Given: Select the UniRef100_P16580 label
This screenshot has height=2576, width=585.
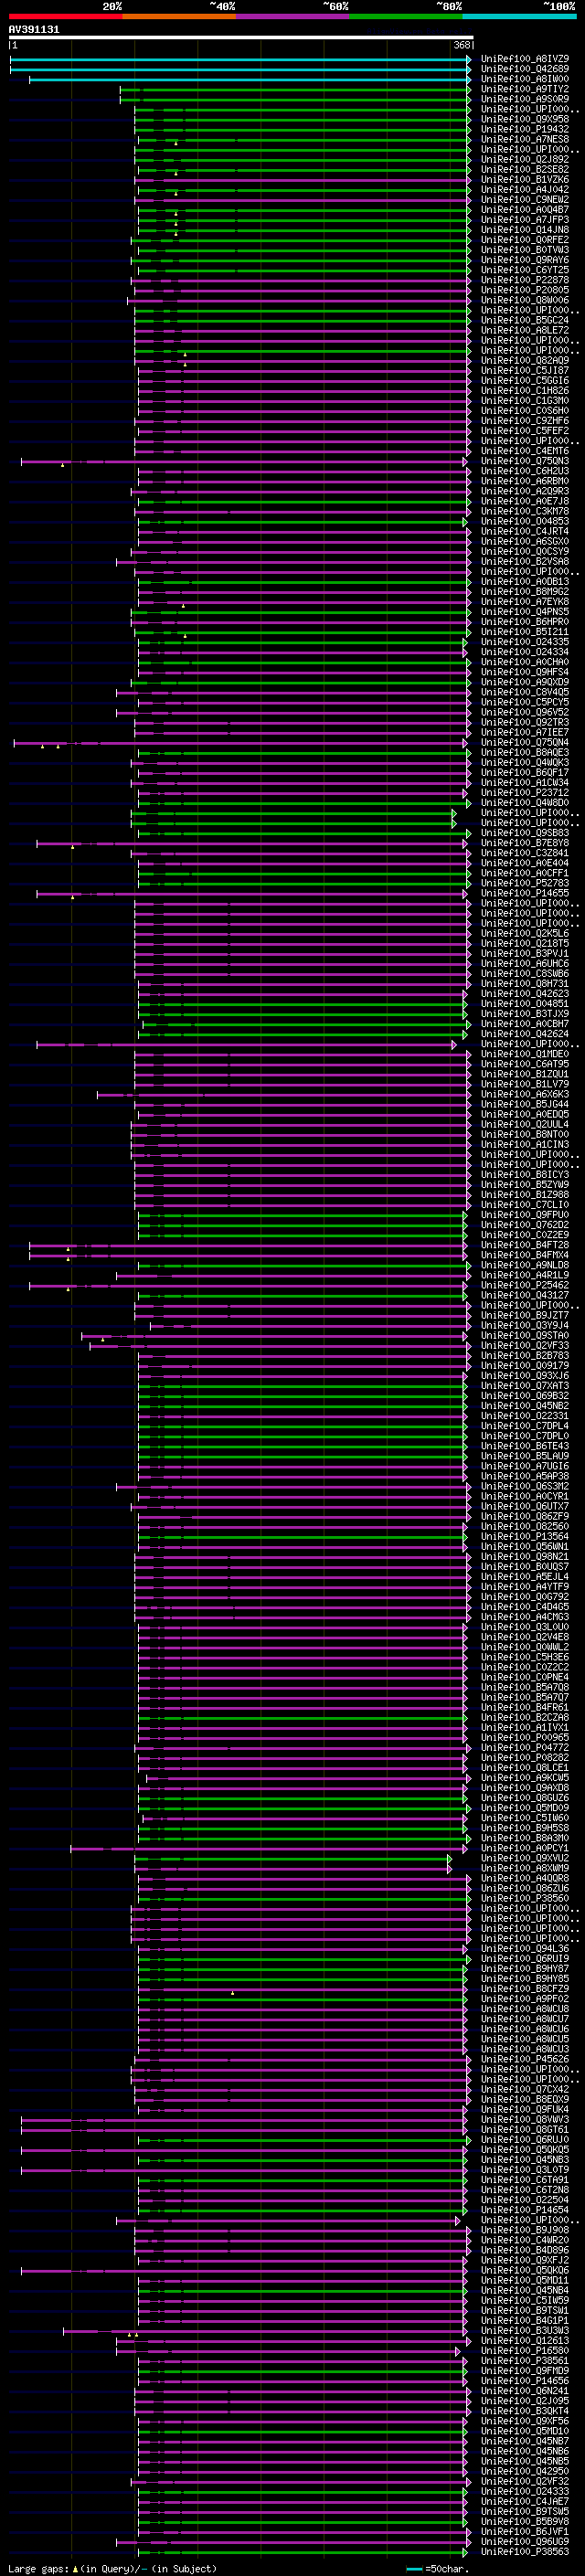Looking at the screenshot, I should [x=525, y=2350].
